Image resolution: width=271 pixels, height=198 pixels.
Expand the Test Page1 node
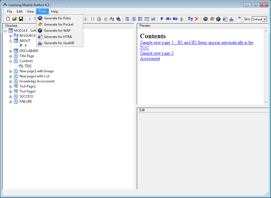pos(10,87)
